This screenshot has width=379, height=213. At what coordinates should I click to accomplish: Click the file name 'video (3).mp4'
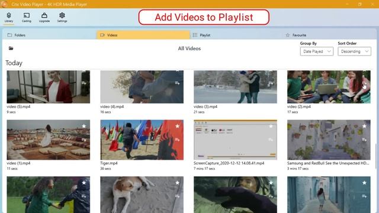pos(205,106)
